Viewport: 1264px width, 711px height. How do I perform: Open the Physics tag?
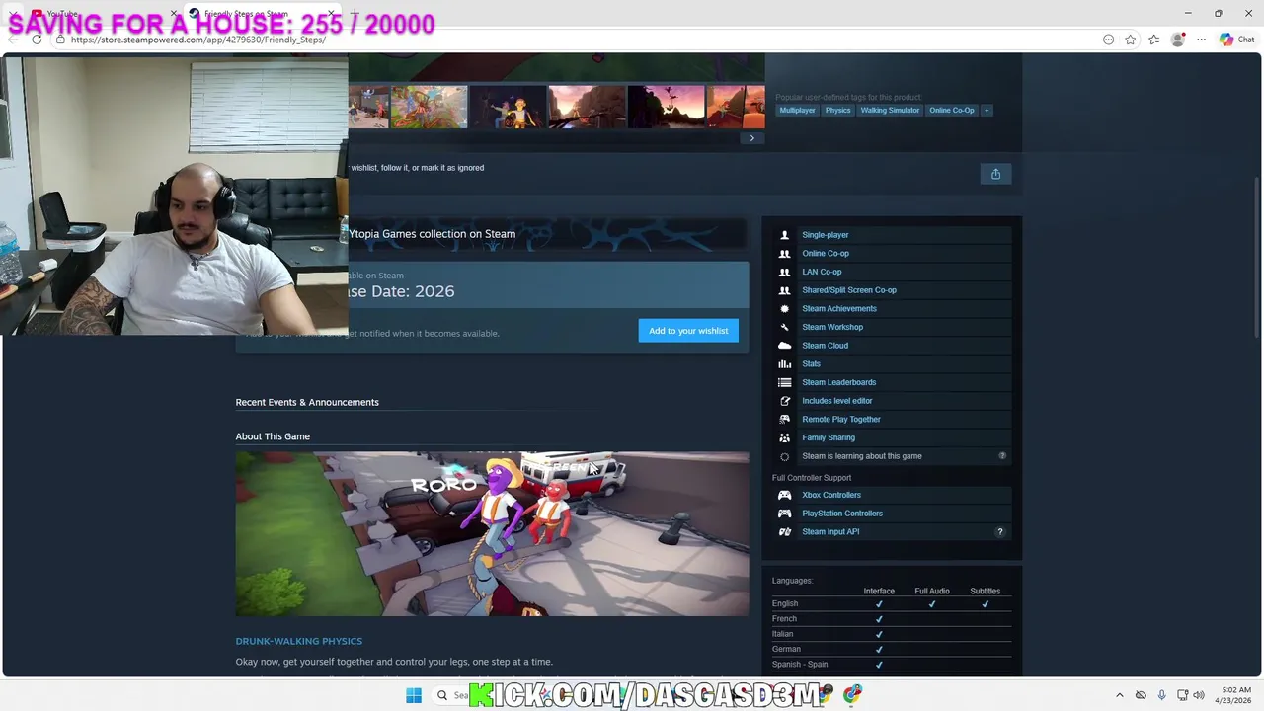837,110
